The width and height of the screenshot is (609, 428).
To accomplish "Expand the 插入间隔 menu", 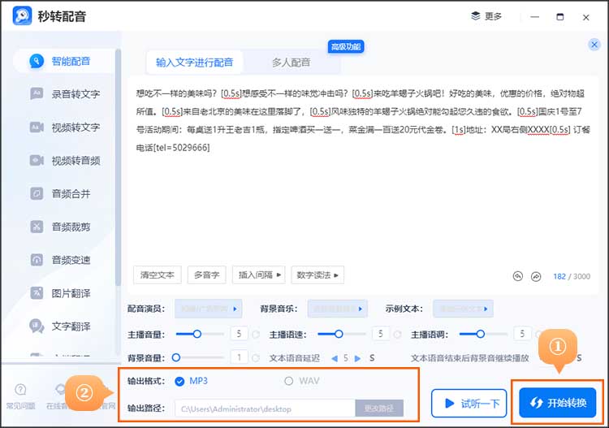I will [x=258, y=275].
